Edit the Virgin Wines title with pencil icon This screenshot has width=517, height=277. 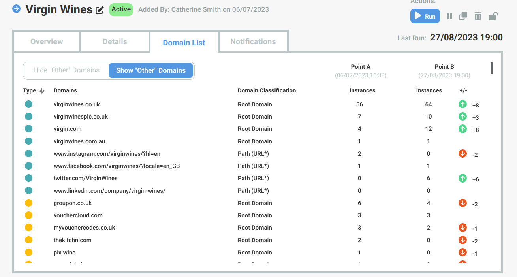(100, 10)
